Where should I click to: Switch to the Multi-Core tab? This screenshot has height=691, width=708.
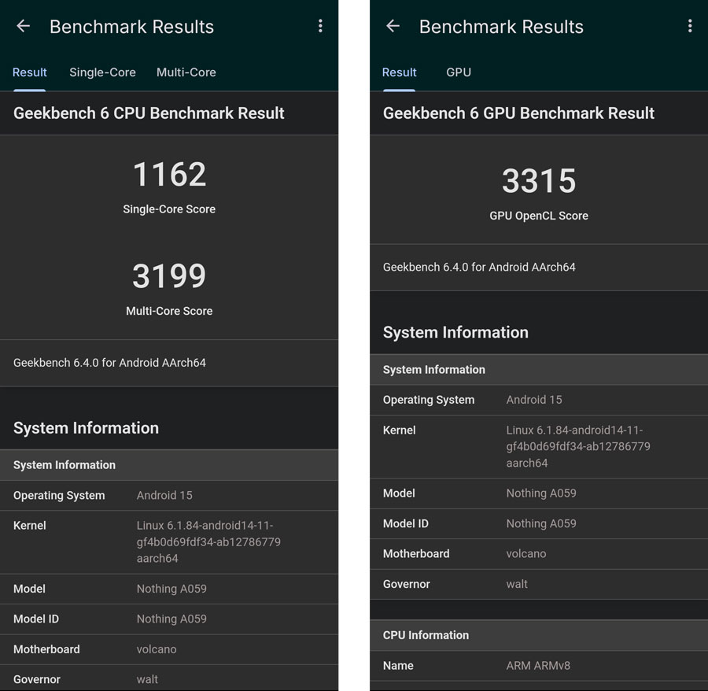tap(186, 72)
